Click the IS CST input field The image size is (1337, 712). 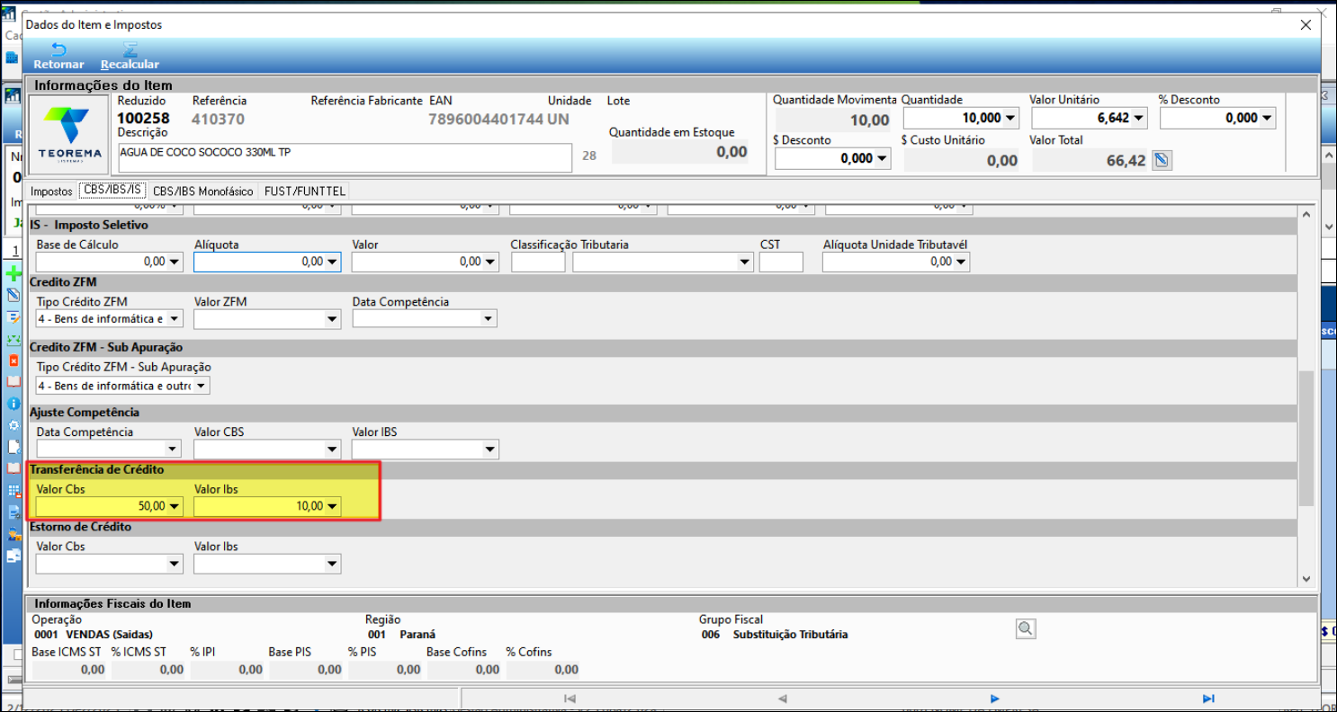pyautogui.click(x=780, y=262)
